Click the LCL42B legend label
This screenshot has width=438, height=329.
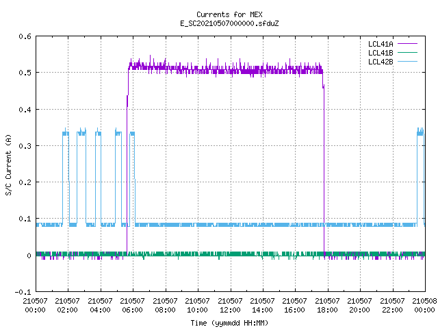click(x=381, y=62)
